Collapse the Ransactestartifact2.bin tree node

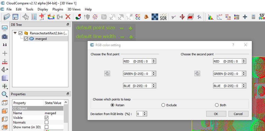click(x=15, y=33)
